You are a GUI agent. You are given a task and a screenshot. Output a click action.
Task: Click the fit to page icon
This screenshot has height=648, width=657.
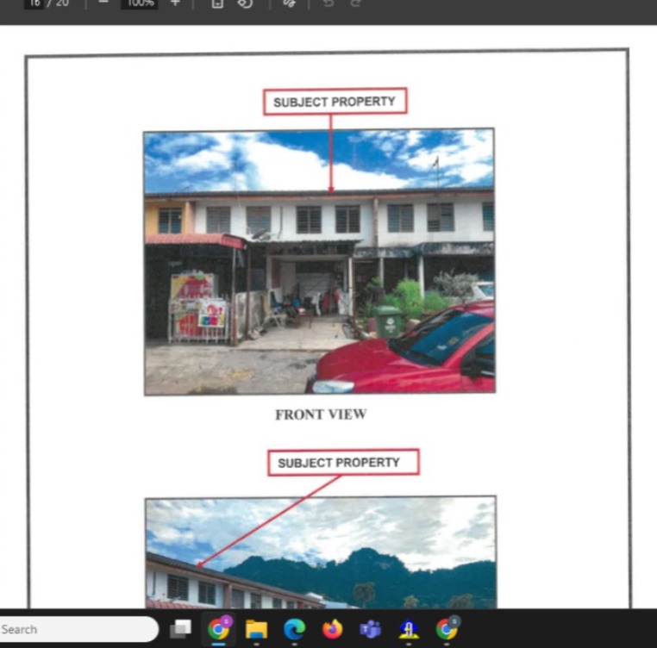(217, 3)
